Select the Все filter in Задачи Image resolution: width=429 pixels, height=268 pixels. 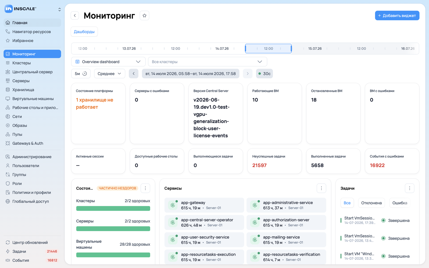tap(347, 203)
